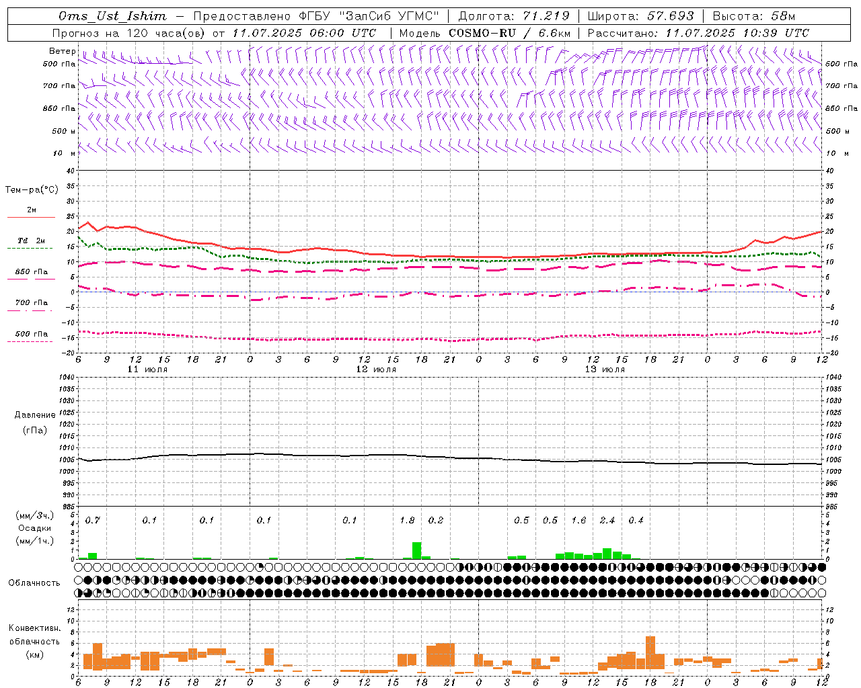Click the Высота: 58м value

(753, 16)
